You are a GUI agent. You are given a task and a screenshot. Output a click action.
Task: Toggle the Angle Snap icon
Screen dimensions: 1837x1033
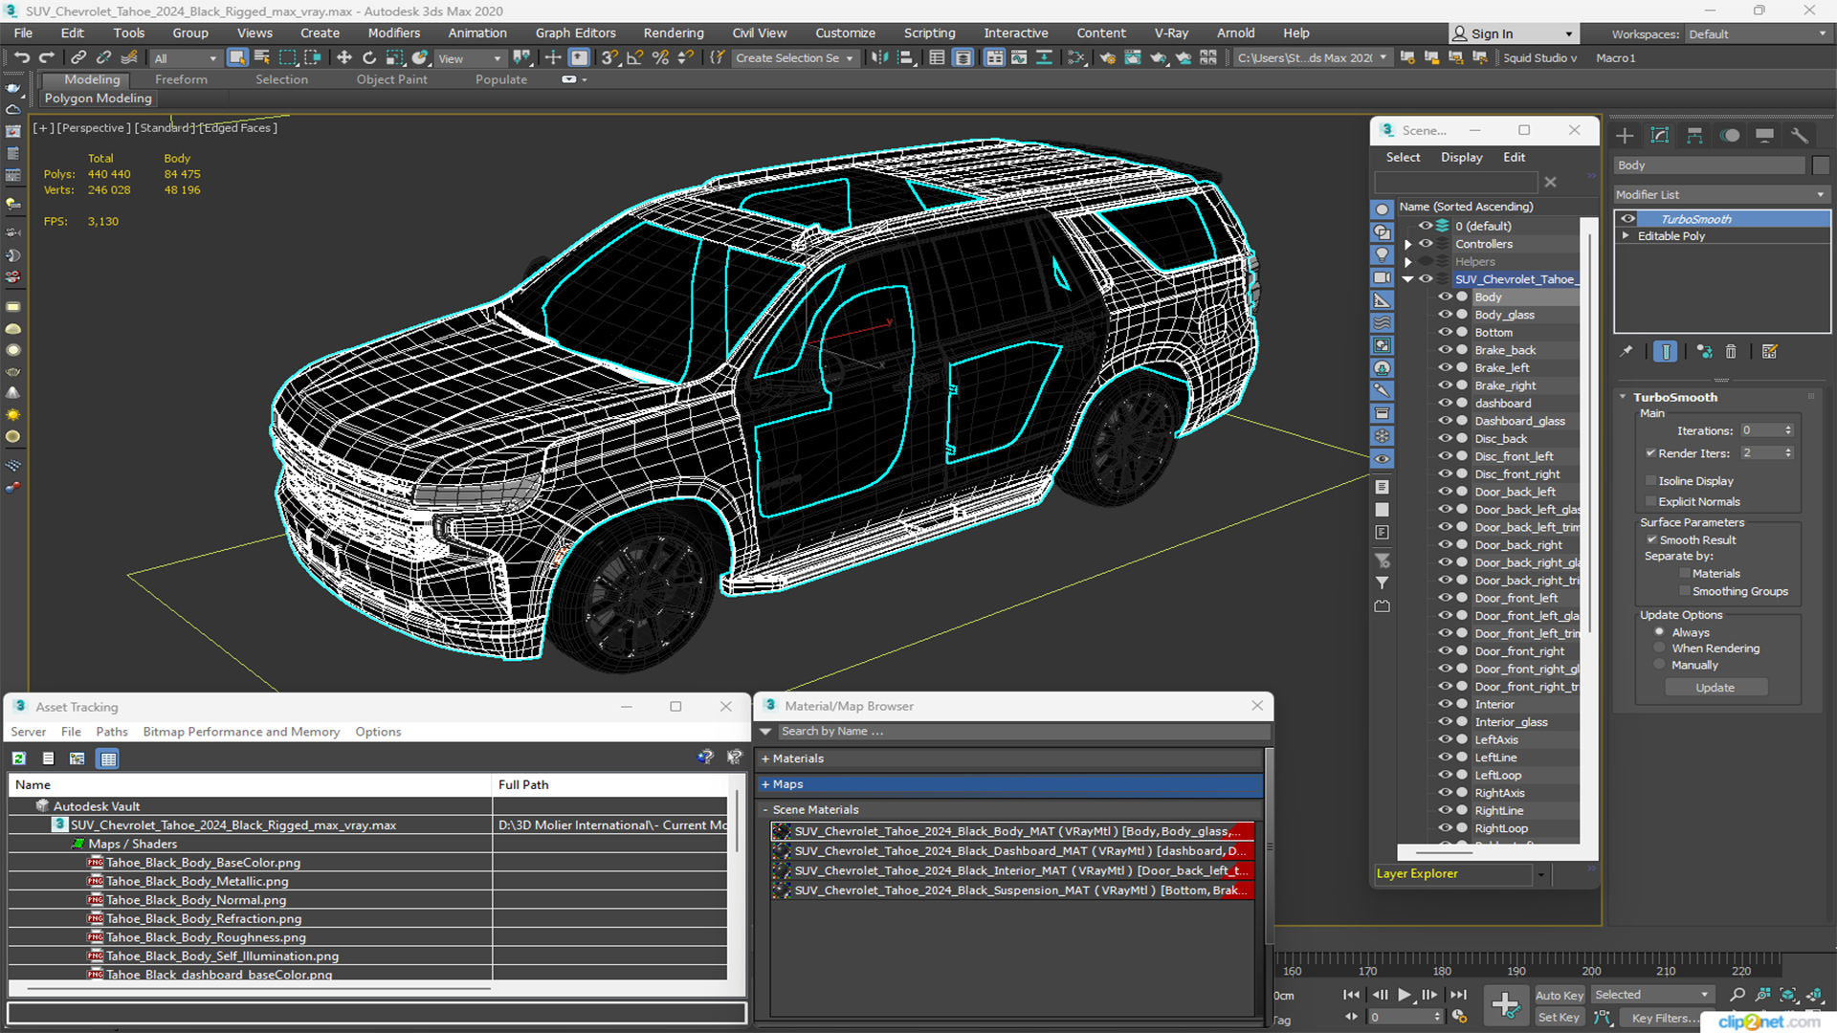(x=635, y=58)
